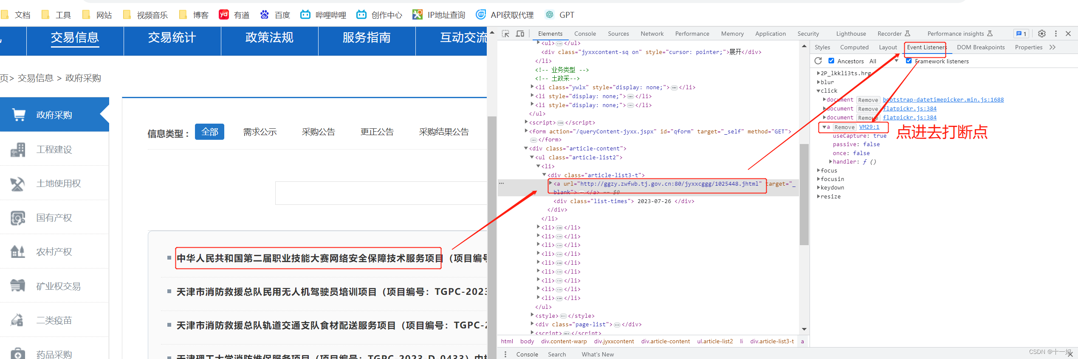This screenshot has height=359, width=1078.
Task: Open the 视频音乐 bookmark folder
Action: (x=145, y=15)
